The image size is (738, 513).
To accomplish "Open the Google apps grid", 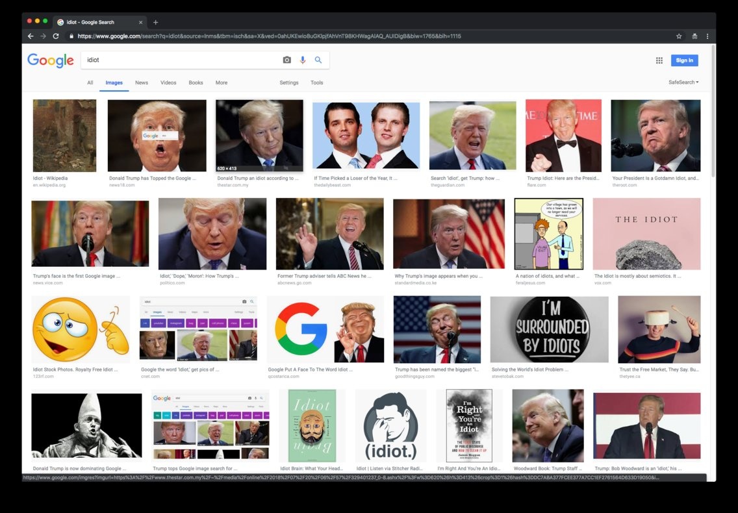I will [x=659, y=60].
